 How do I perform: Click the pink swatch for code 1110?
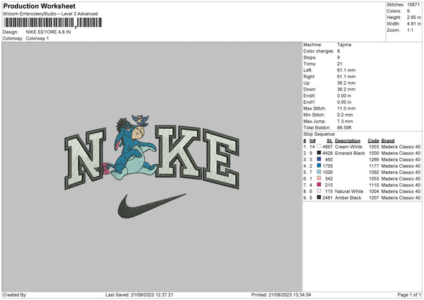[319, 185]
